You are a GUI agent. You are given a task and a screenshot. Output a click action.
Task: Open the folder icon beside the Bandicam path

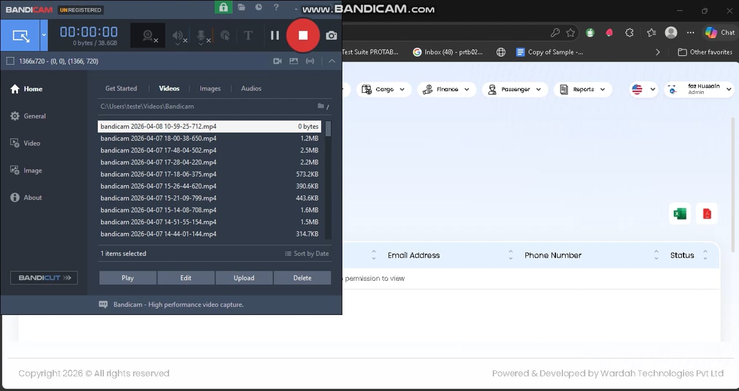[321, 106]
